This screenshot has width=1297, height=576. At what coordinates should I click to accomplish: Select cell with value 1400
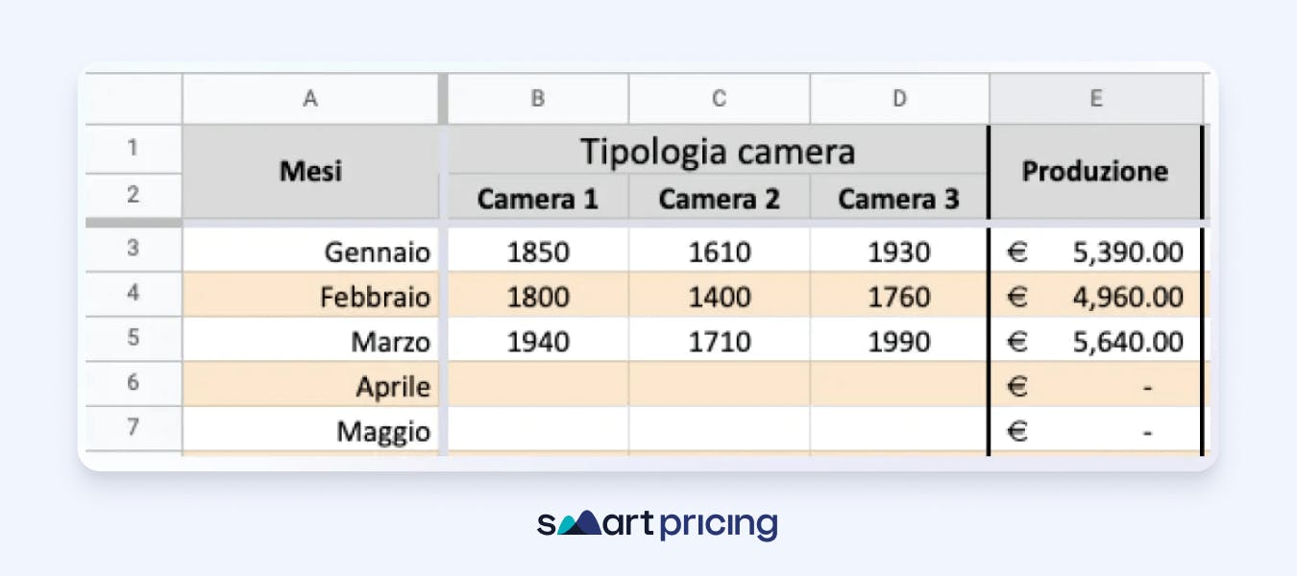tap(719, 296)
